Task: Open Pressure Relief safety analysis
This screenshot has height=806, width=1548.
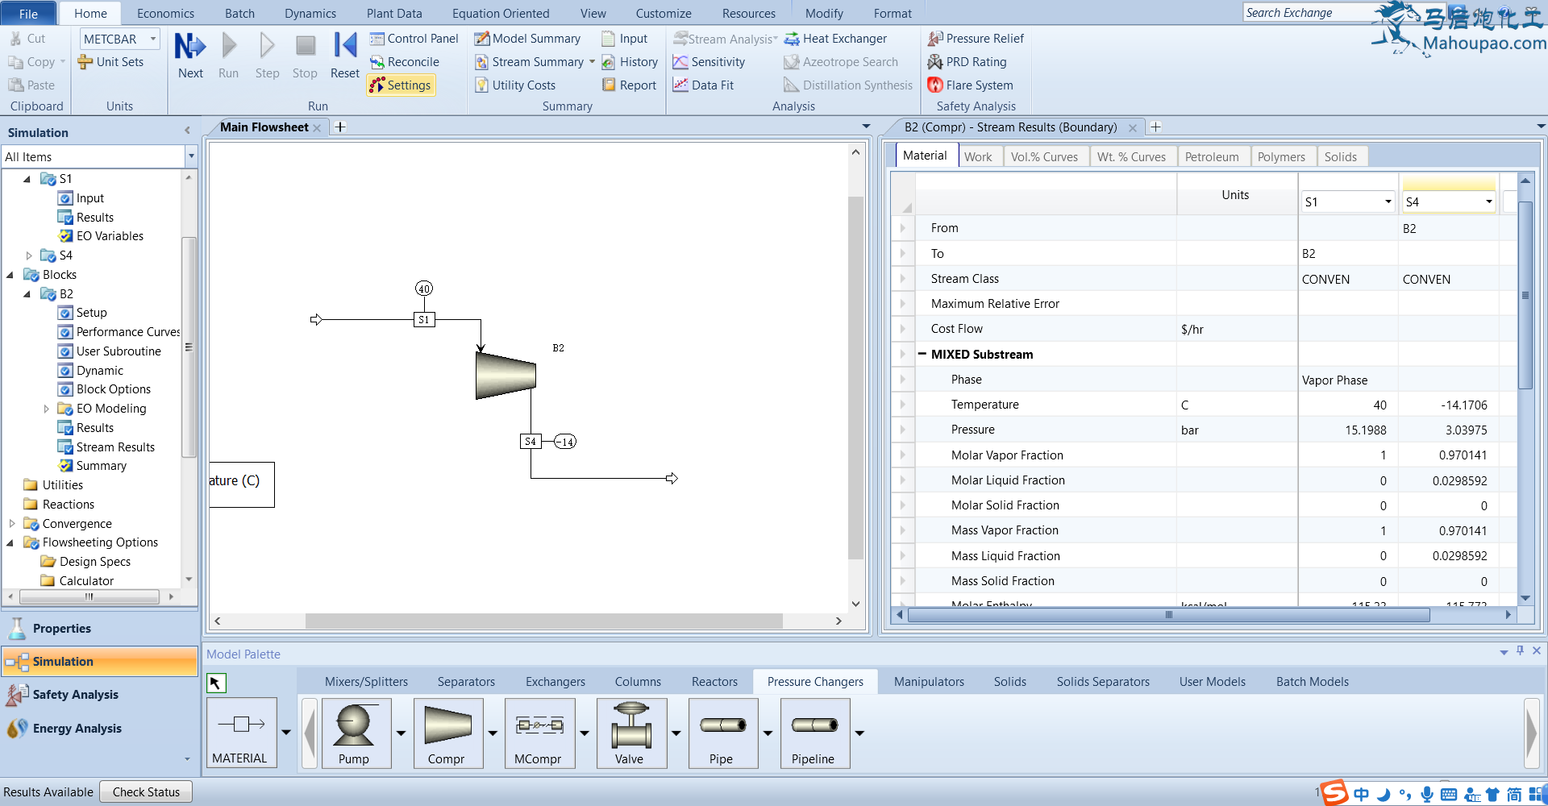Action: [976, 39]
